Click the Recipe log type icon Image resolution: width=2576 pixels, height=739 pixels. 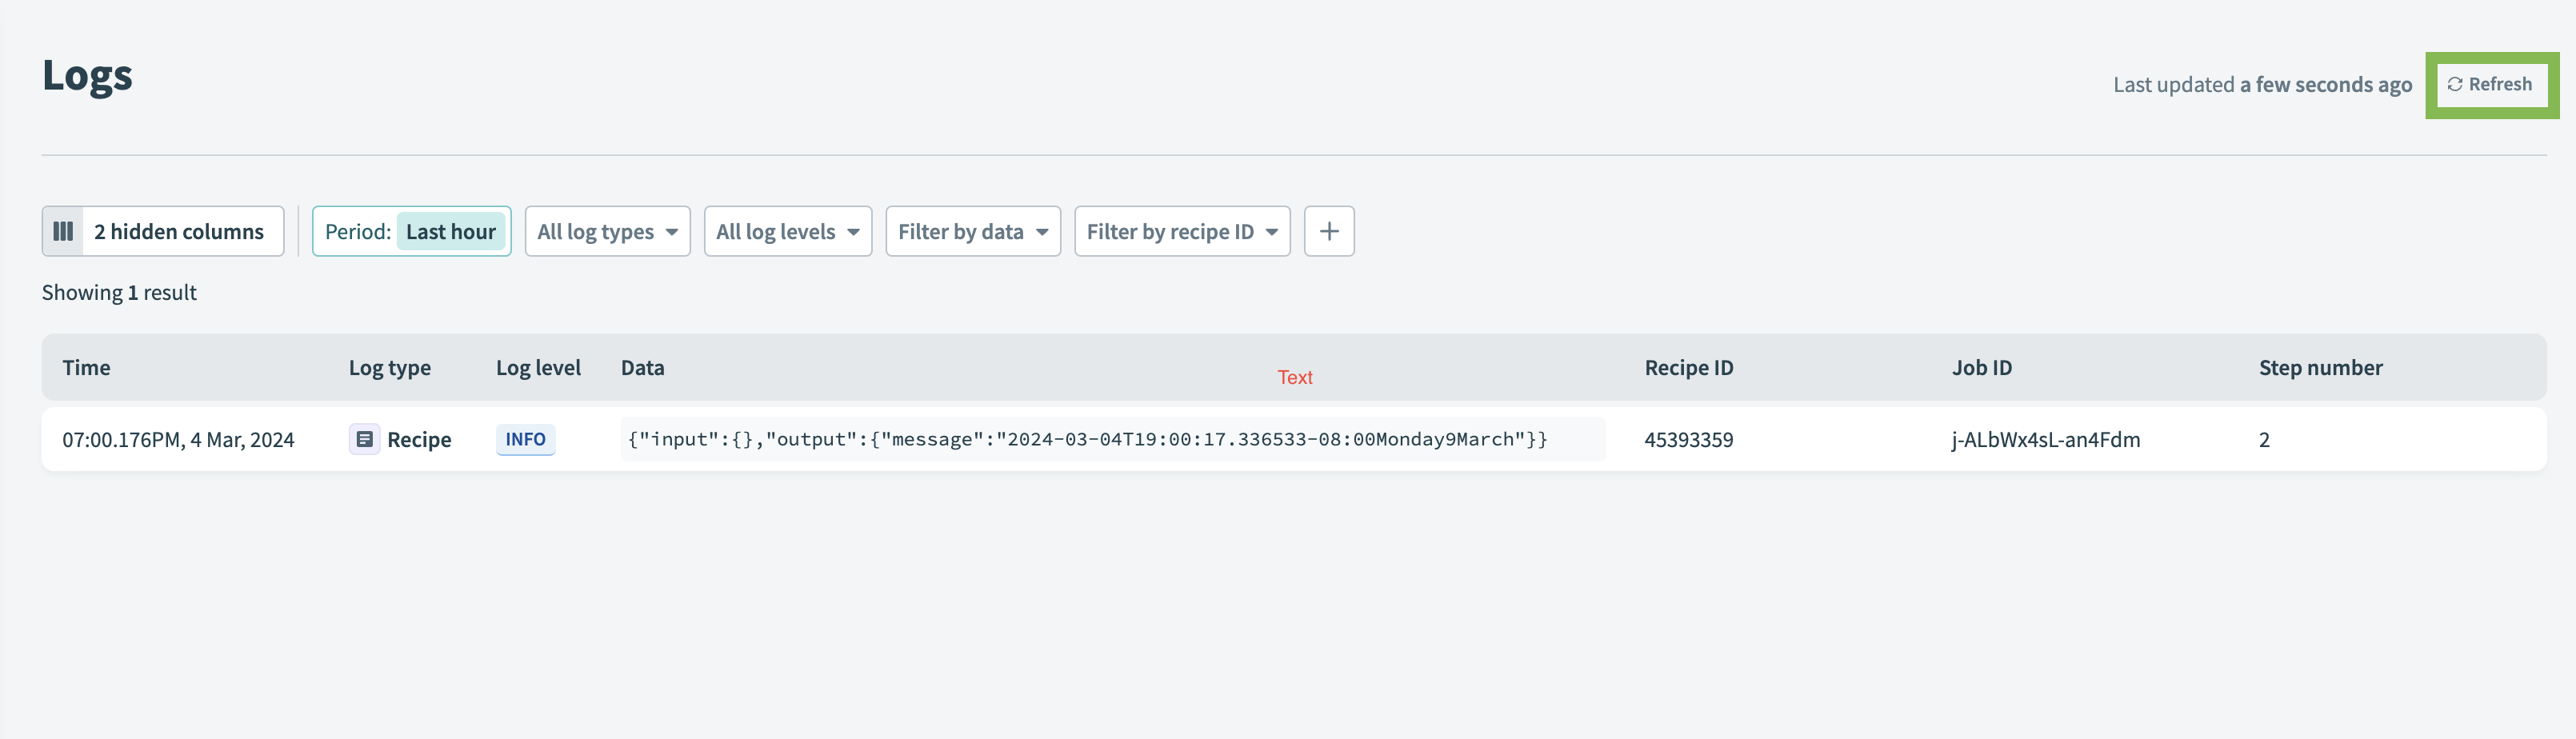click(364, 440)
